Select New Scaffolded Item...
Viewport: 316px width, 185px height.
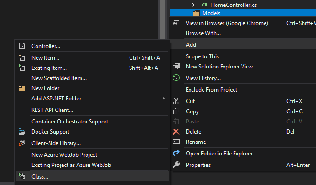(92, 78)
